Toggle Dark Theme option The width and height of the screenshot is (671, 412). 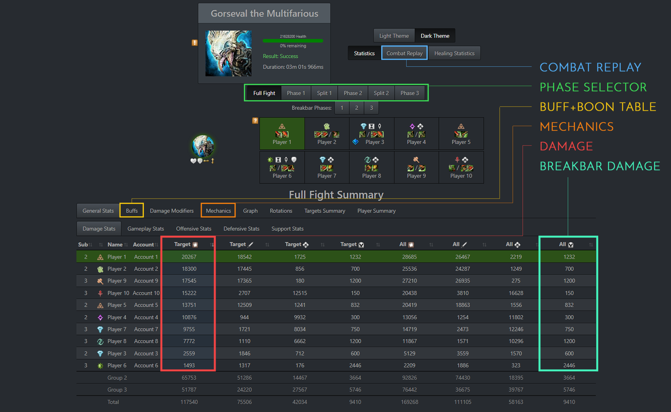coord(435,36)
